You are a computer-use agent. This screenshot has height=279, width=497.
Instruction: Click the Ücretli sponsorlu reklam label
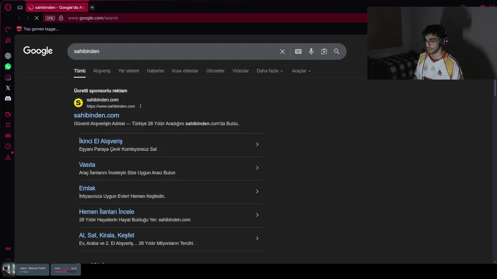101,91
